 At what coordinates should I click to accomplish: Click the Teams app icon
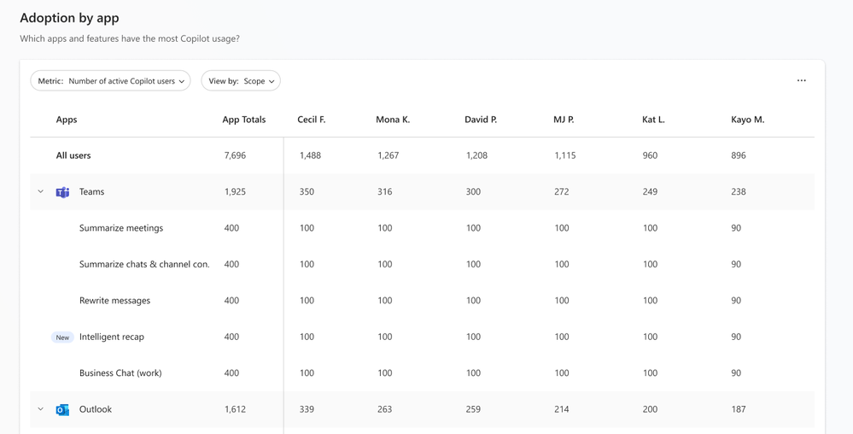[62, 191]
